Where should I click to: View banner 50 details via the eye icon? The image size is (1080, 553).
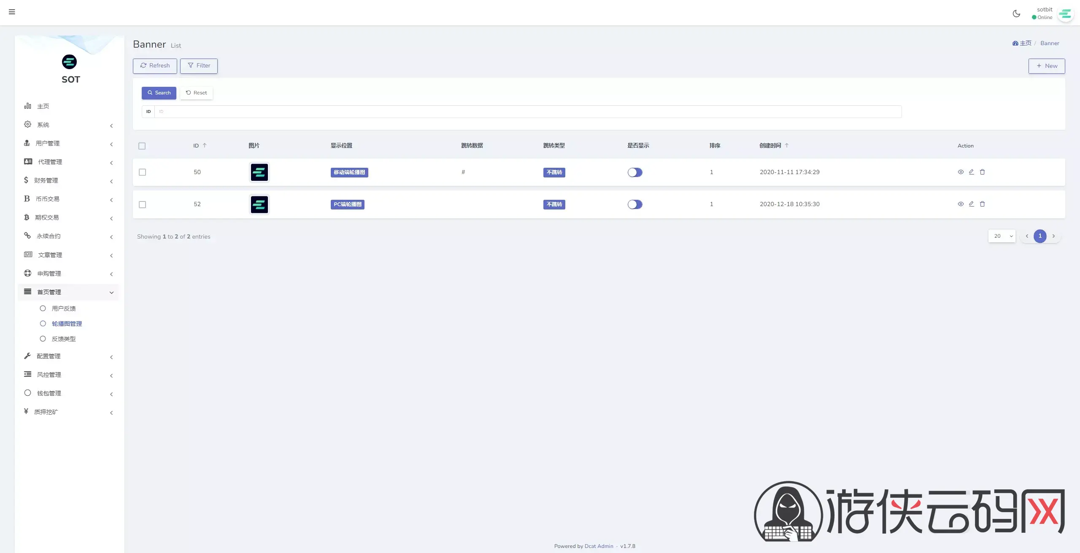(961, 172)
